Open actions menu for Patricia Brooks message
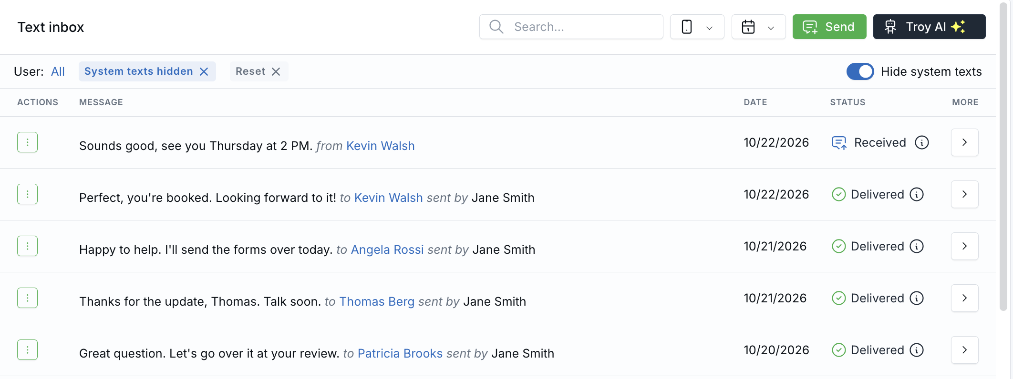1013x379 pixels. pyautogui.click(x=28, y=350)
